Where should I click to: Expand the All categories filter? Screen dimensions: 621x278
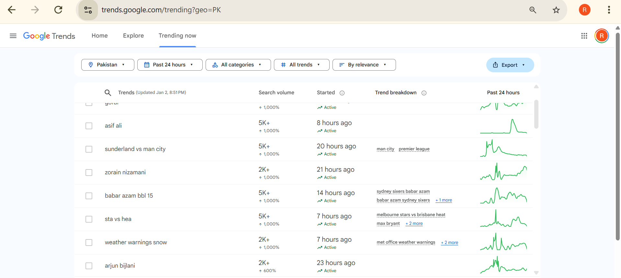coord(238,65)
